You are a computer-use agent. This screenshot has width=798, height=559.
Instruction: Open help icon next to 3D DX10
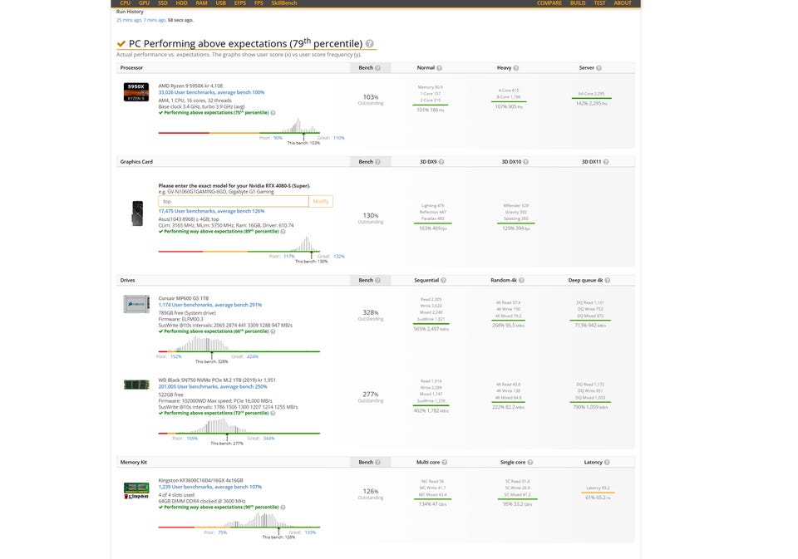pyautogui.click(x=525, y=162)
